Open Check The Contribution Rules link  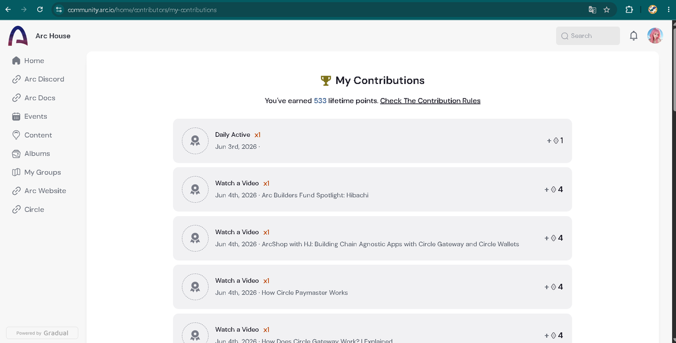430,101
